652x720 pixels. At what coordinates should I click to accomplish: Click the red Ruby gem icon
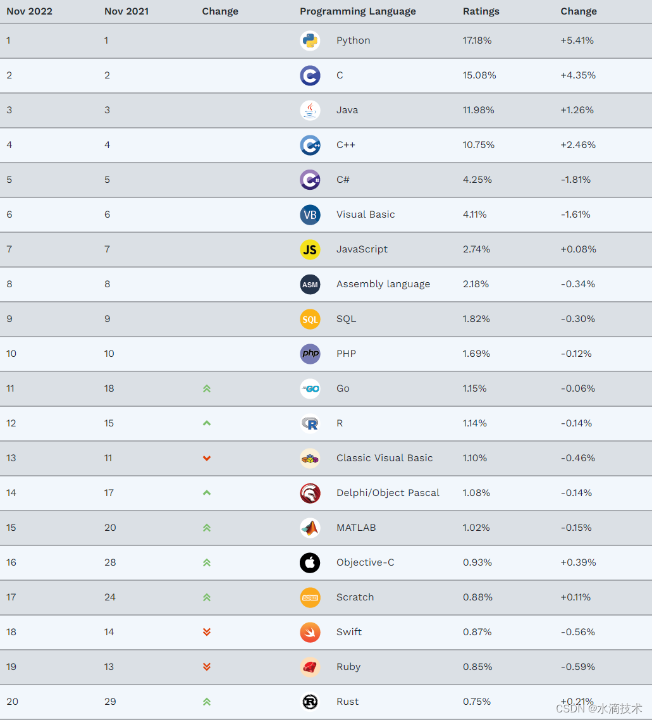tap(310, 667)
